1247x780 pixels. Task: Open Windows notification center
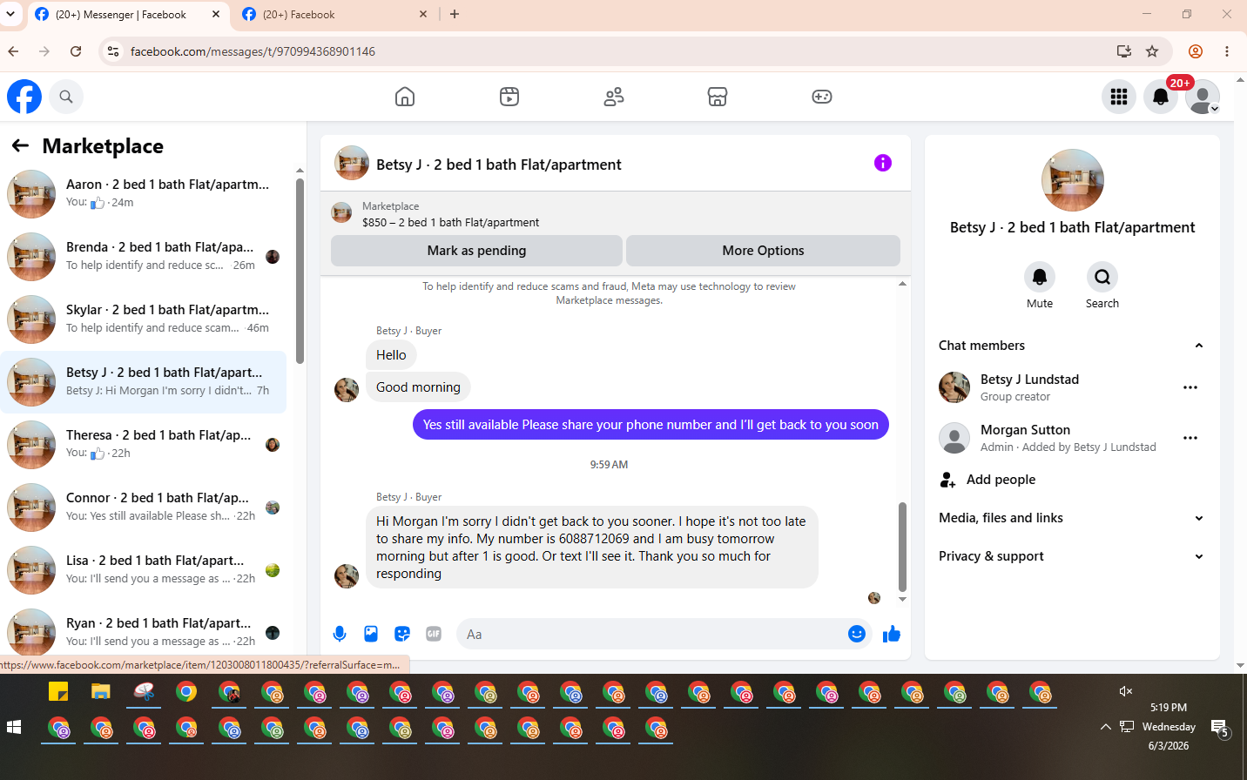pos(1220,729)
